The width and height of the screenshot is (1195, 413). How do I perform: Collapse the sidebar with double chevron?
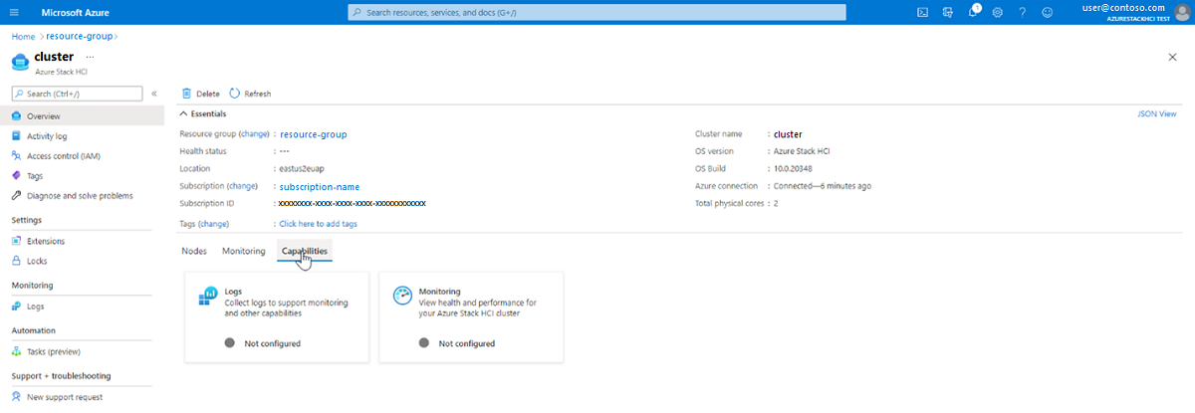point(154,94)
